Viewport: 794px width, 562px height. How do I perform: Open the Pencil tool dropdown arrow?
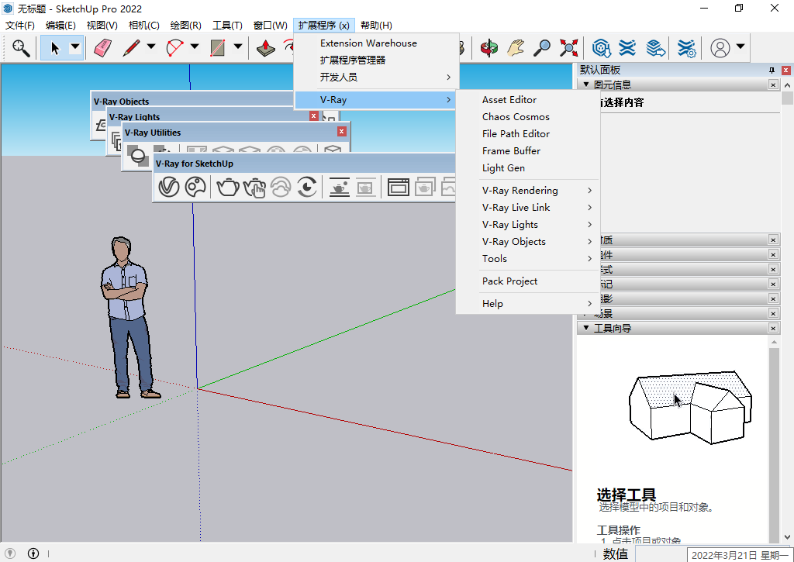[x=151, y=47]
